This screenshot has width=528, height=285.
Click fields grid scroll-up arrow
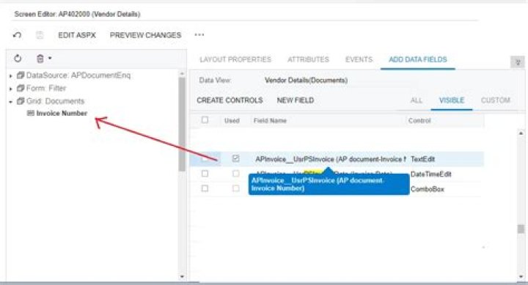pyautogui.click(x=521, y=133)
